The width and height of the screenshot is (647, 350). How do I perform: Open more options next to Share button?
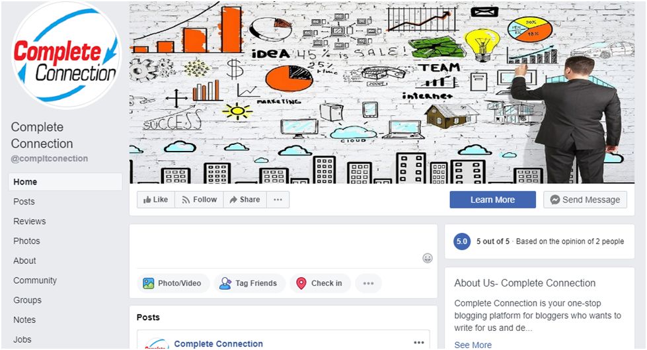[278, 200]
